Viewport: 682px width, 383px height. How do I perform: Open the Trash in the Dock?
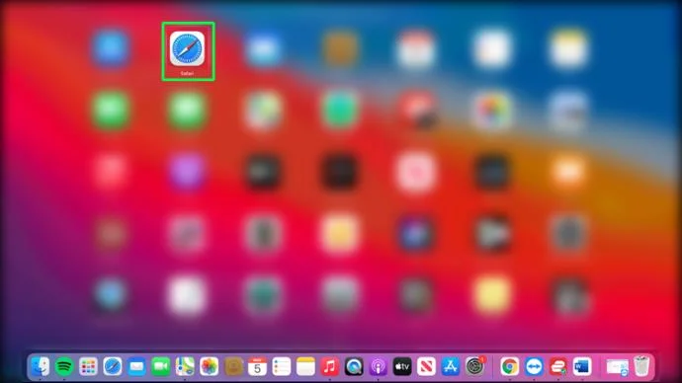(x=641, y=366)
